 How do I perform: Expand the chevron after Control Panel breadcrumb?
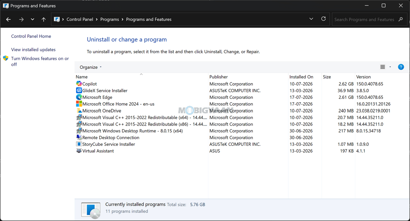(x=97, y=19)
